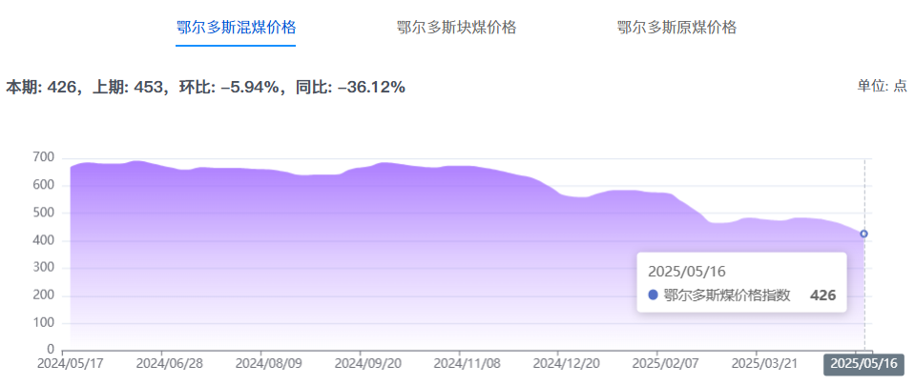Click the highlighted data point at 2025/05/16
The height and width of the screenshot is (386, 915).
coord(863,234)
